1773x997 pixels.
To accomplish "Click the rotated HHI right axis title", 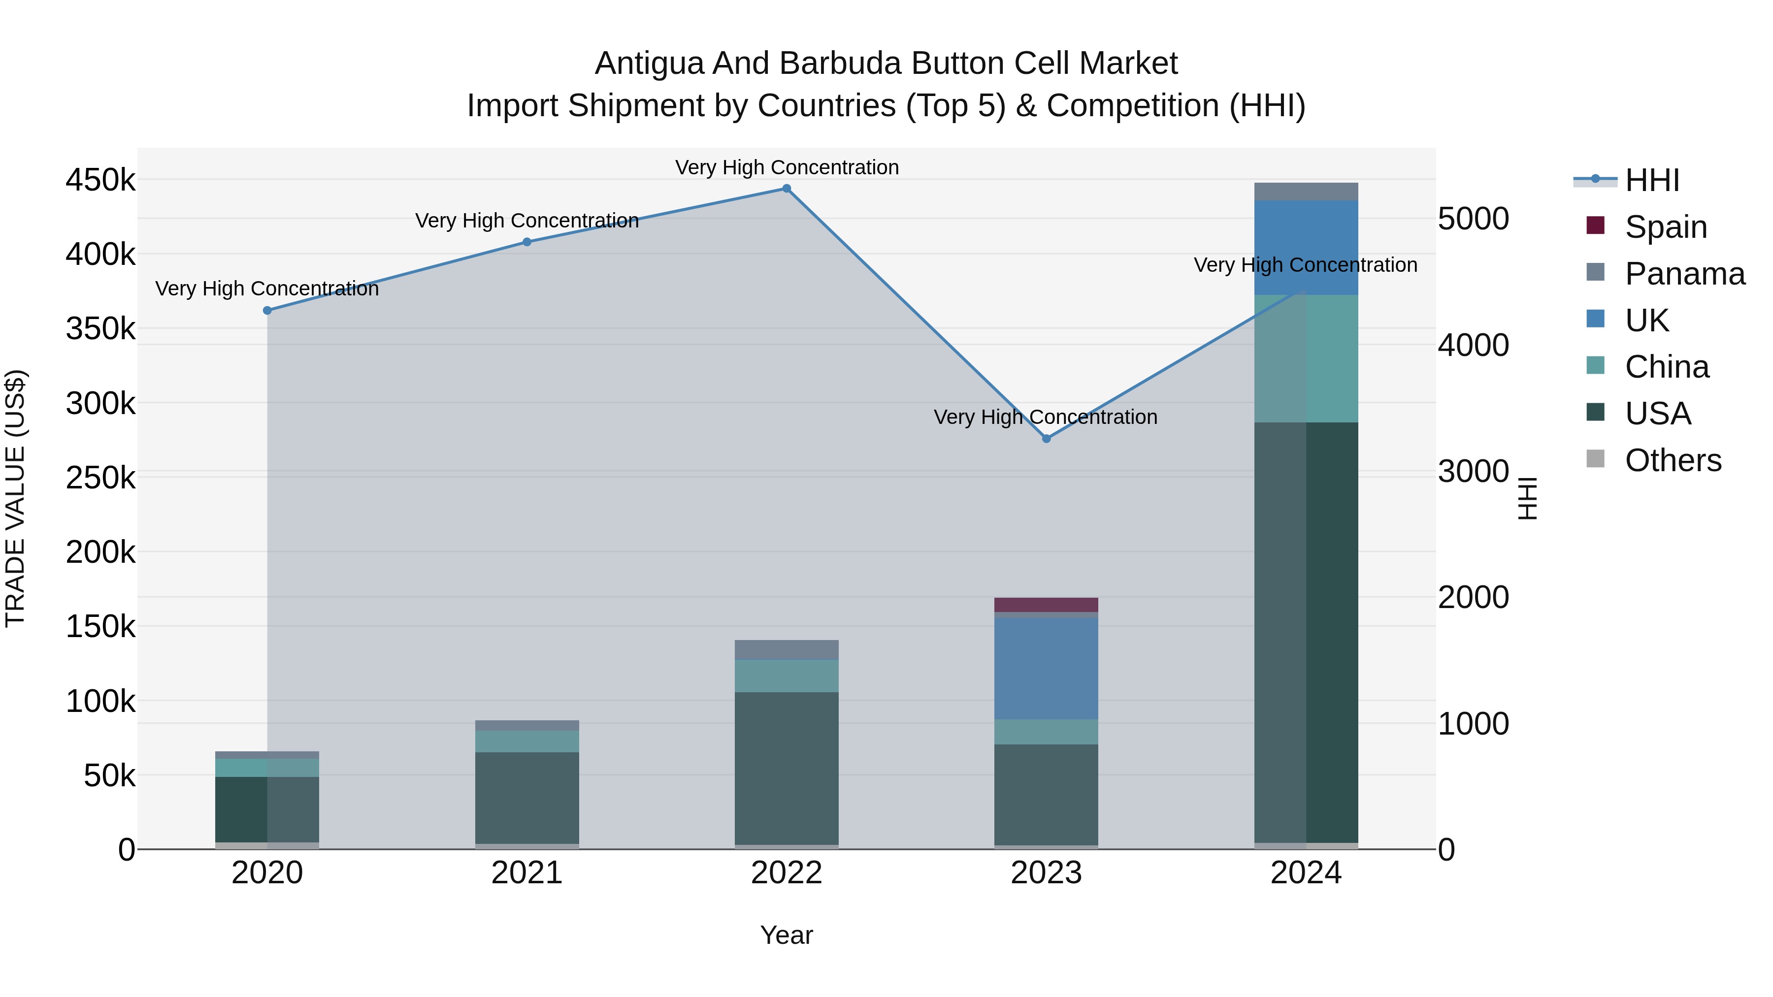I will pos(1527,498).
